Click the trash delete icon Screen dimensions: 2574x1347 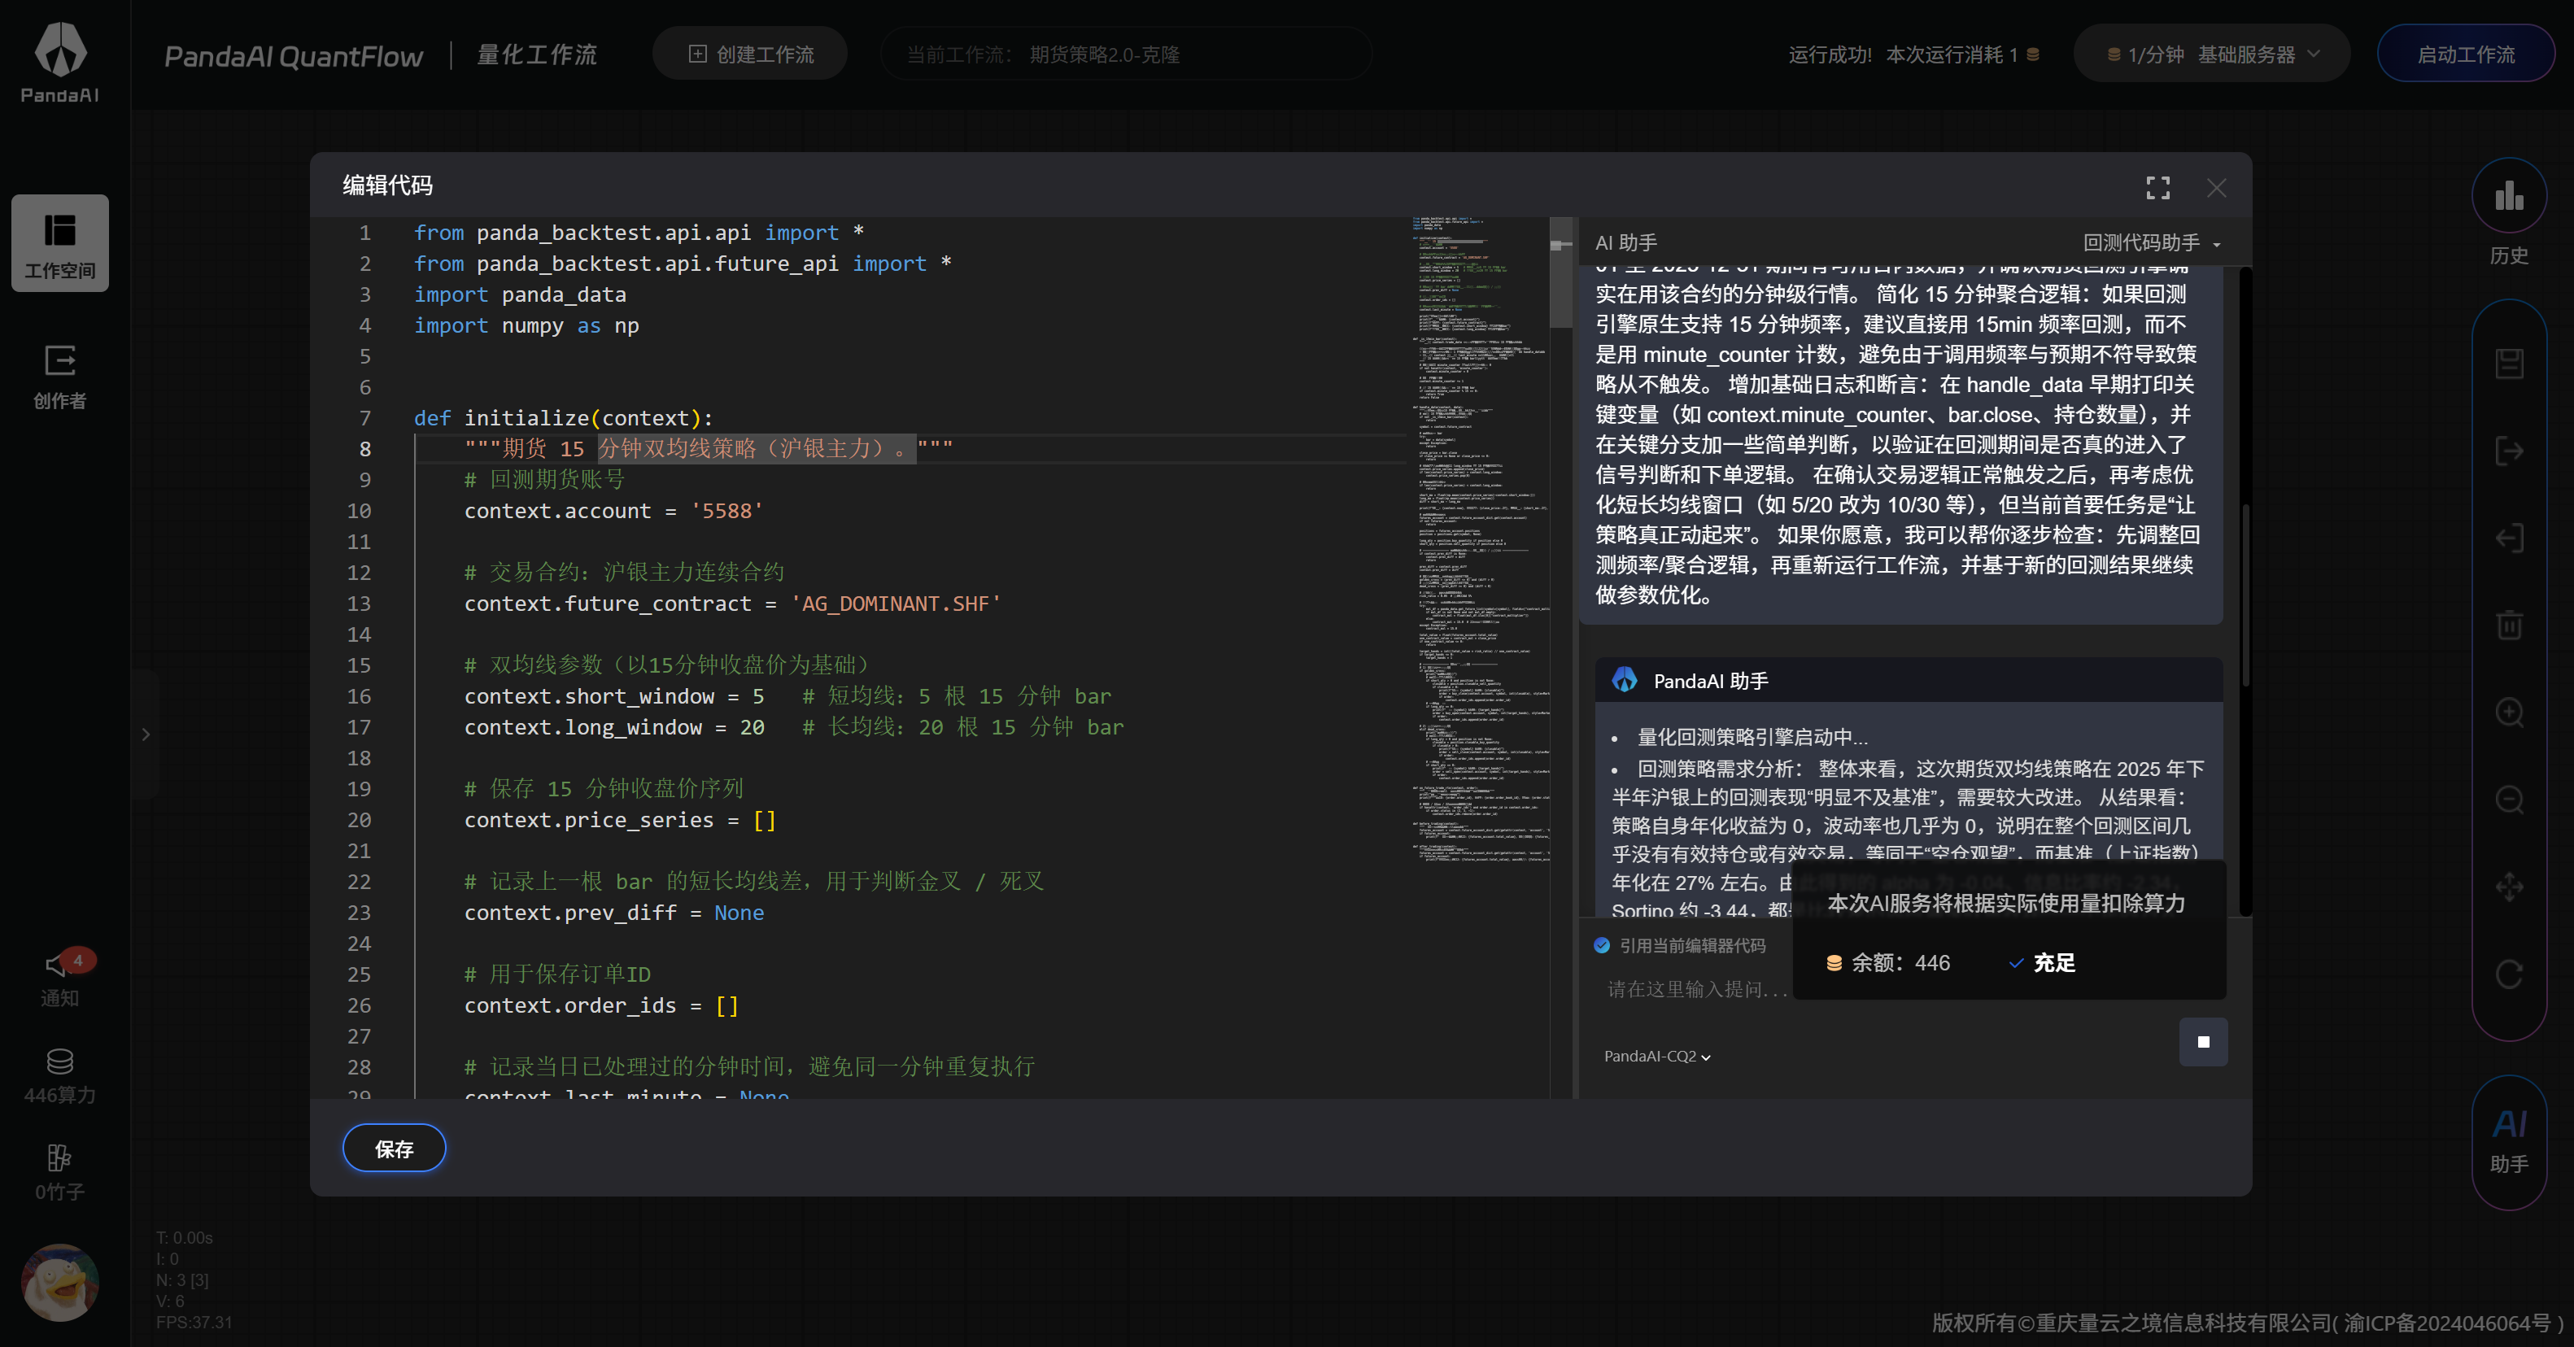[2509, 625]
